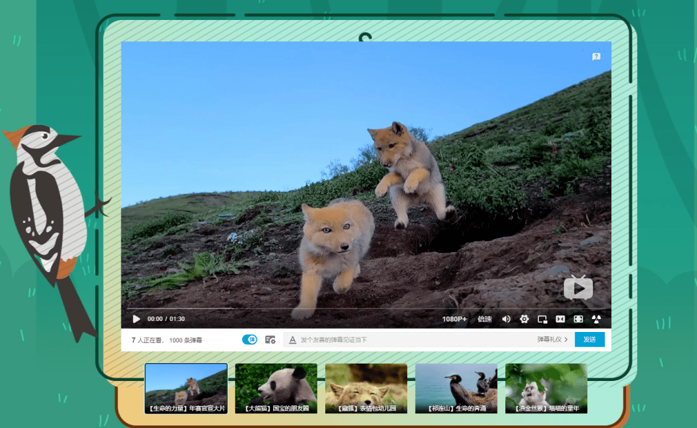
Task: Enable picture-in-picture mode icon
Action: point(542,319)
